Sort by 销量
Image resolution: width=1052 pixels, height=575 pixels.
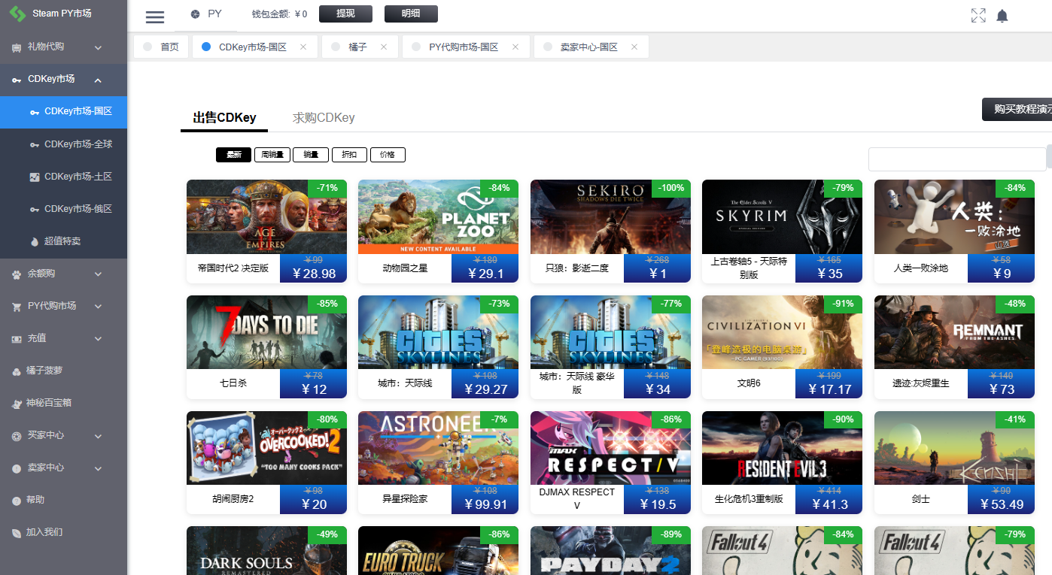[x=311, y=155]
